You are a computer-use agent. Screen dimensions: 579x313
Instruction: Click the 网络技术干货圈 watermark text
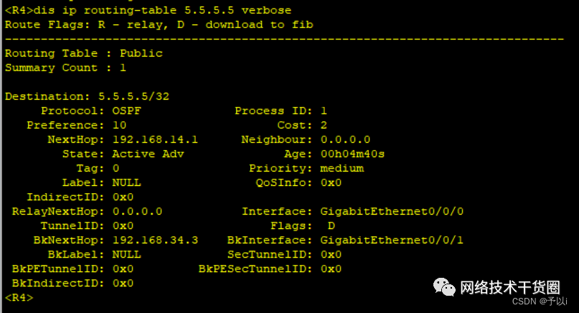(510, 287)
